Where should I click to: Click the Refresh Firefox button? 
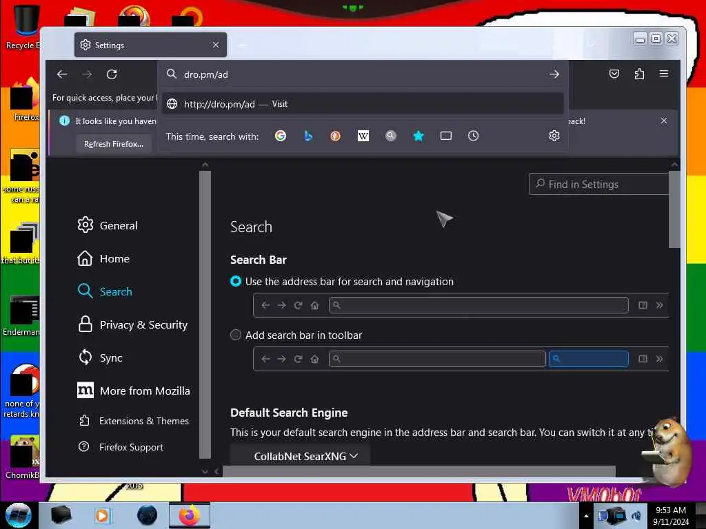tap(114, 144)
